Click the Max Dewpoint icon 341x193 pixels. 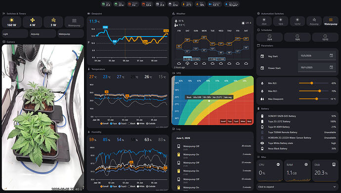(262, 99)
